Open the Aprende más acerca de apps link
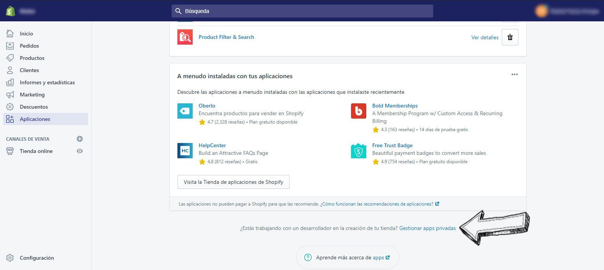604x270 pixels. (x=381, y=257)
